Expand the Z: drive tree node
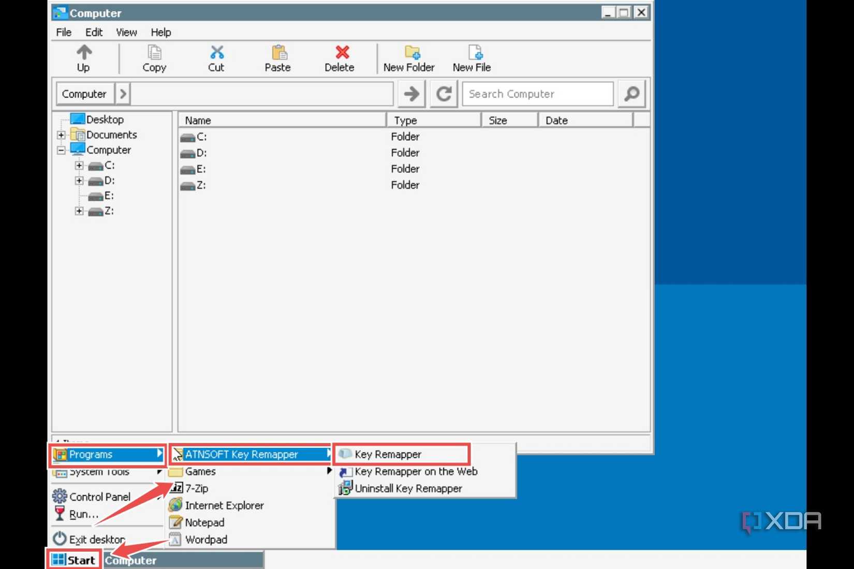The image size is (854, 569). (x=79, y=211)
